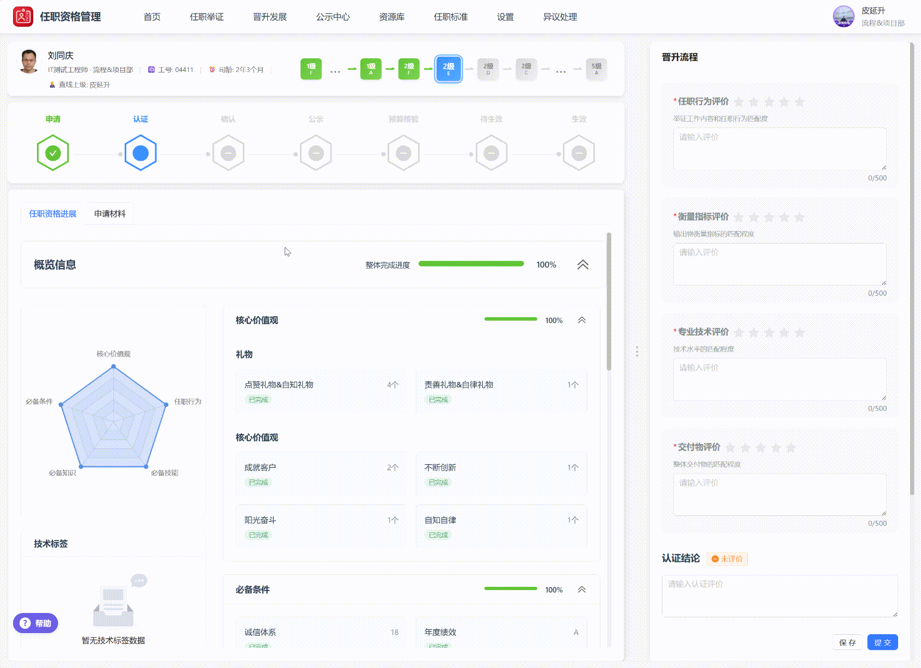Click the 确认 pending hexagon step
The height and width of the screenshot is (668, 921).
228,153
